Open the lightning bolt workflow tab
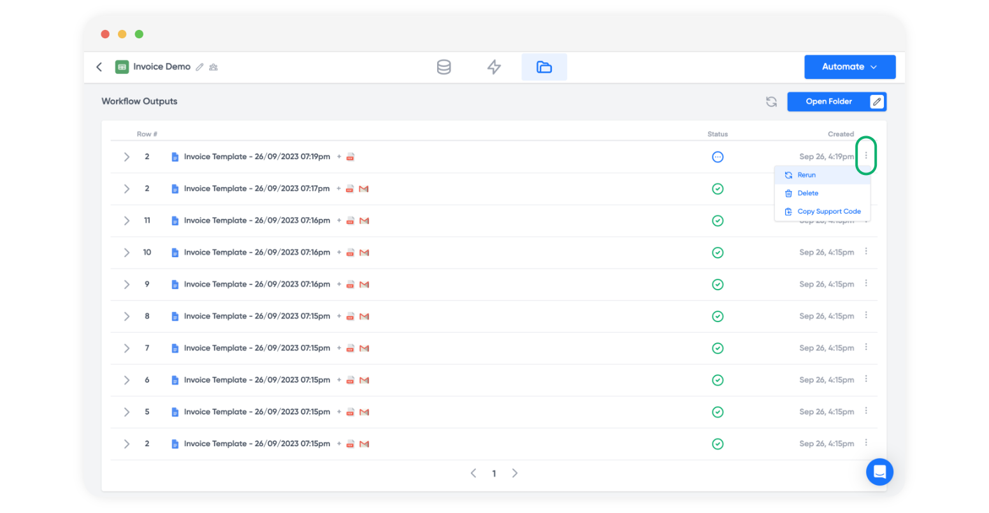This screenshot has height=513, width=989. coord(494,67)
